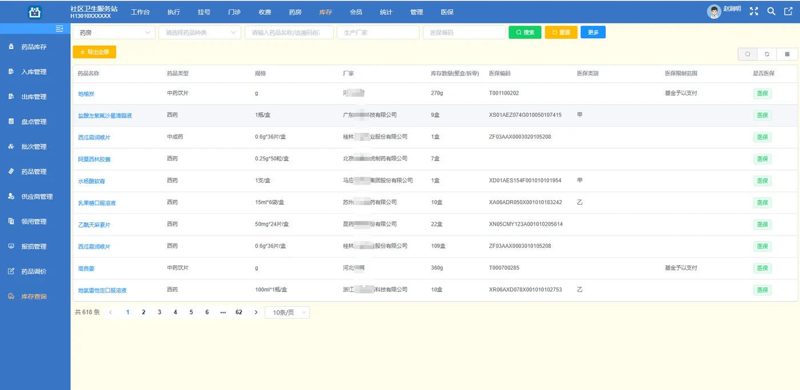
Task: Open the 医保 menu in the top bar
Action: pyautogui.click(x=447, y=11)
